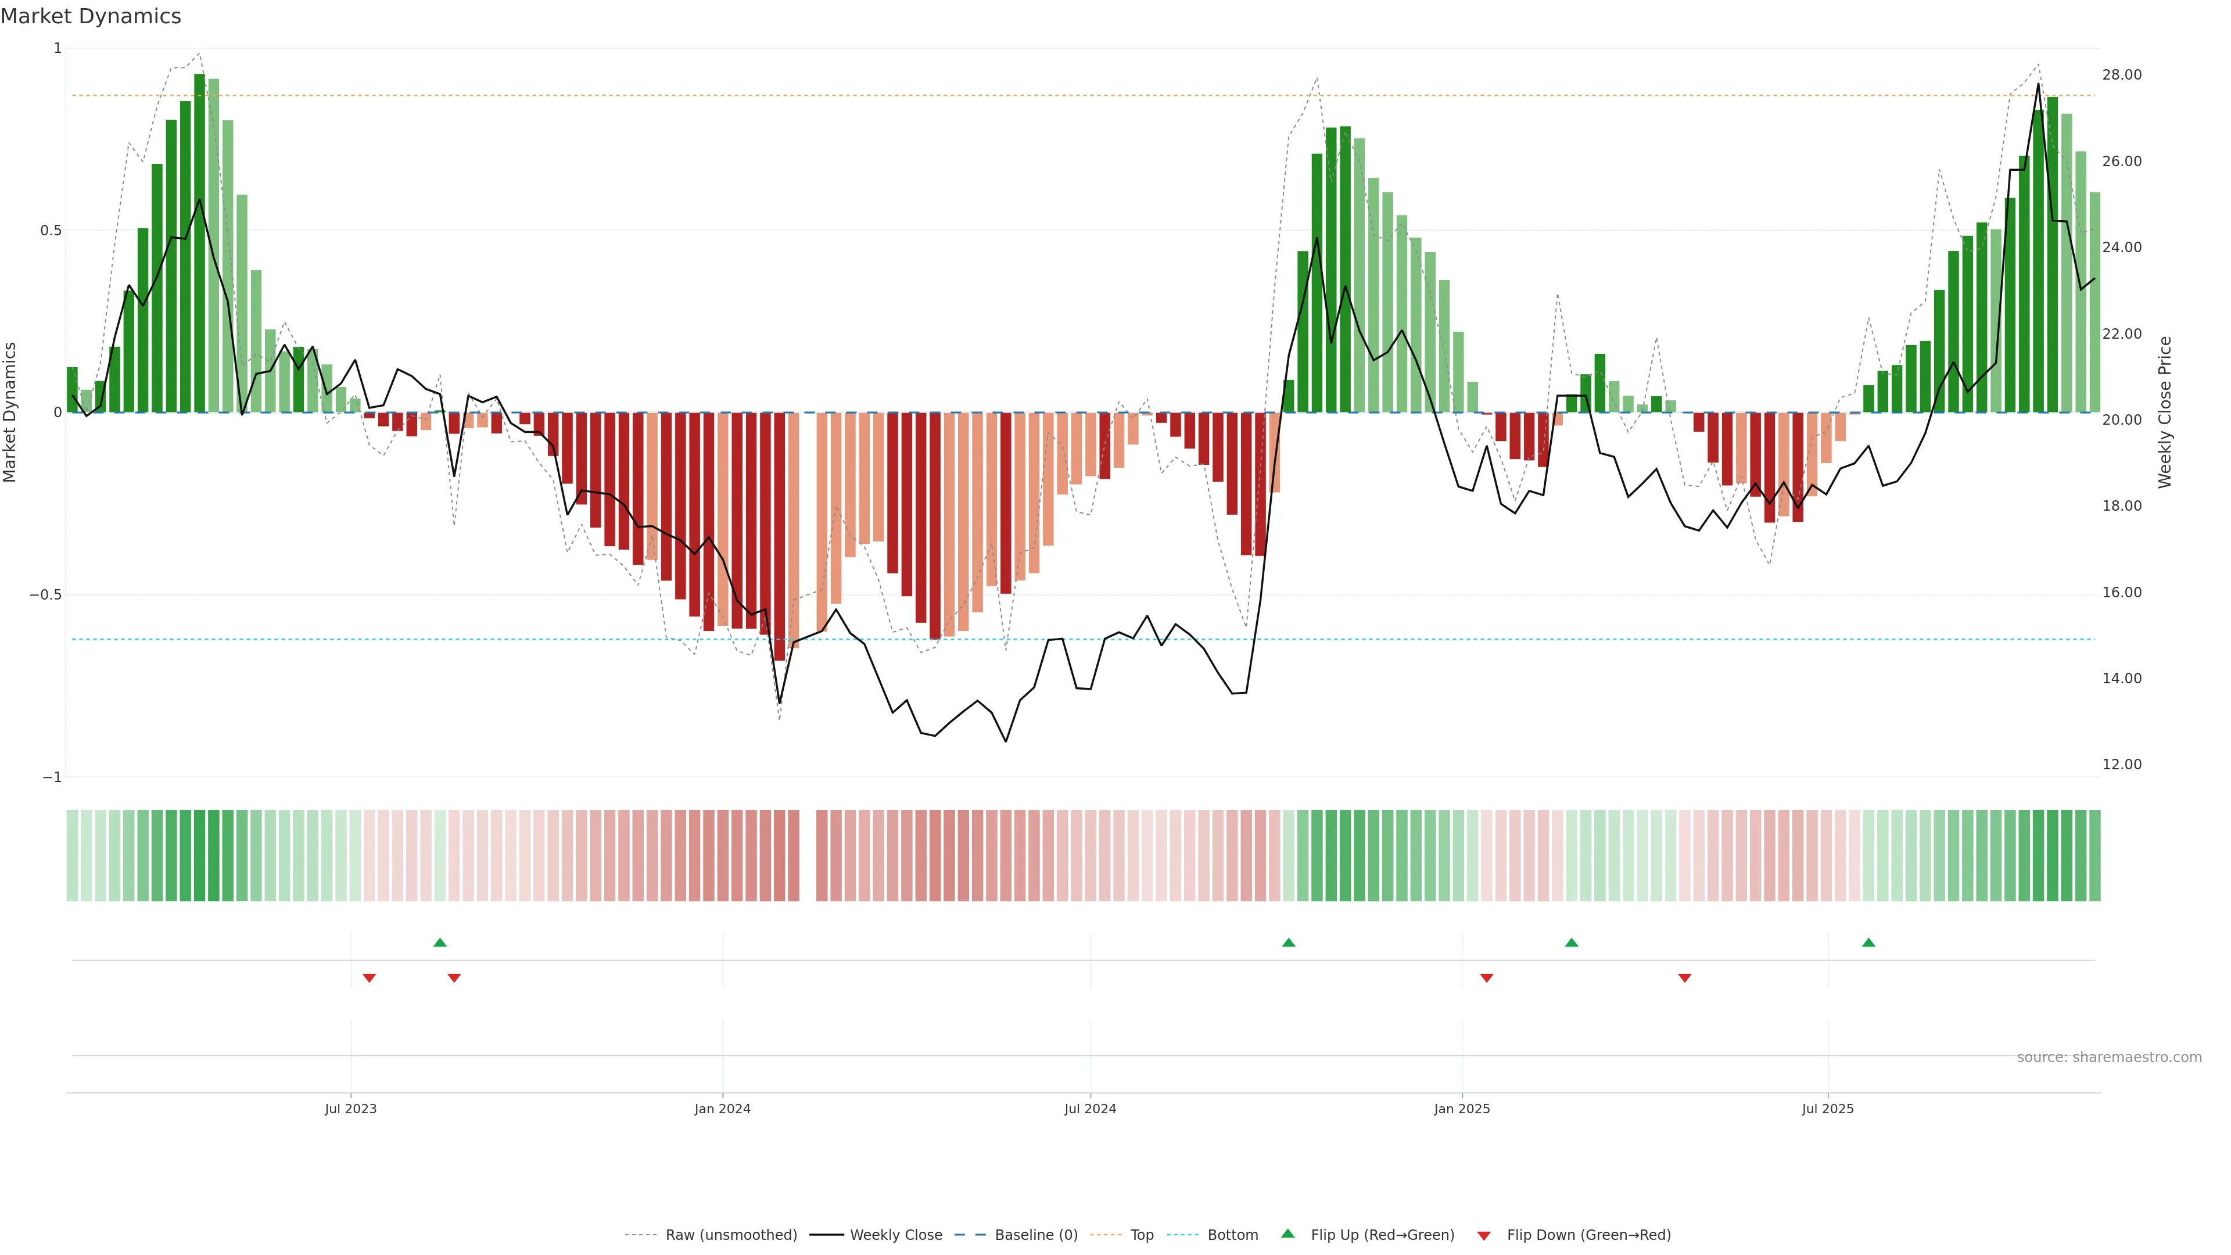Click the Weekly Close Price axis title
The height and width of the screenshot is (1255, 2231).
click(x=2165, y=413)
